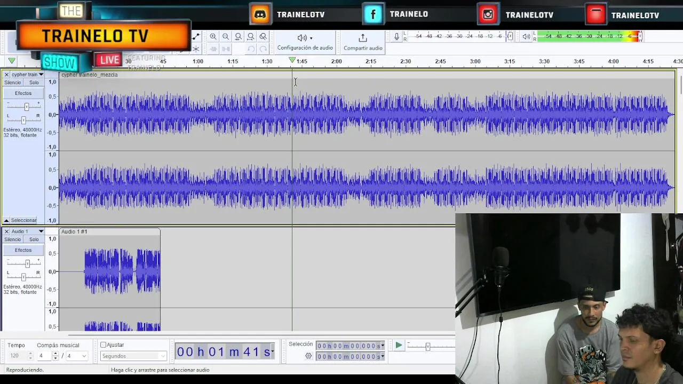Open the time display format dropdown arrow
Viewport: 683px width, 384px height.
click(x=273, y=351)
